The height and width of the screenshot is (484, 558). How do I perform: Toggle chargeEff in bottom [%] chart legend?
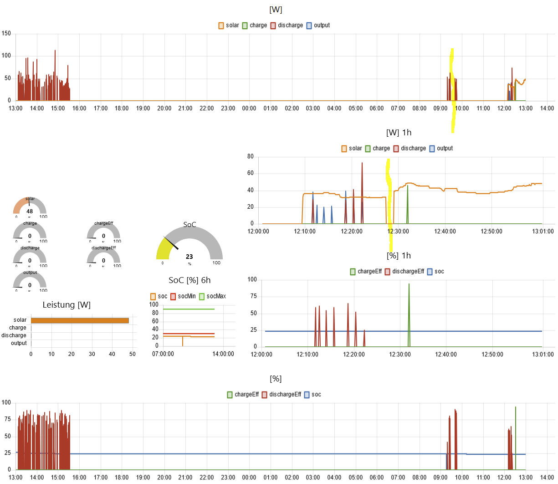coord(243,395)
